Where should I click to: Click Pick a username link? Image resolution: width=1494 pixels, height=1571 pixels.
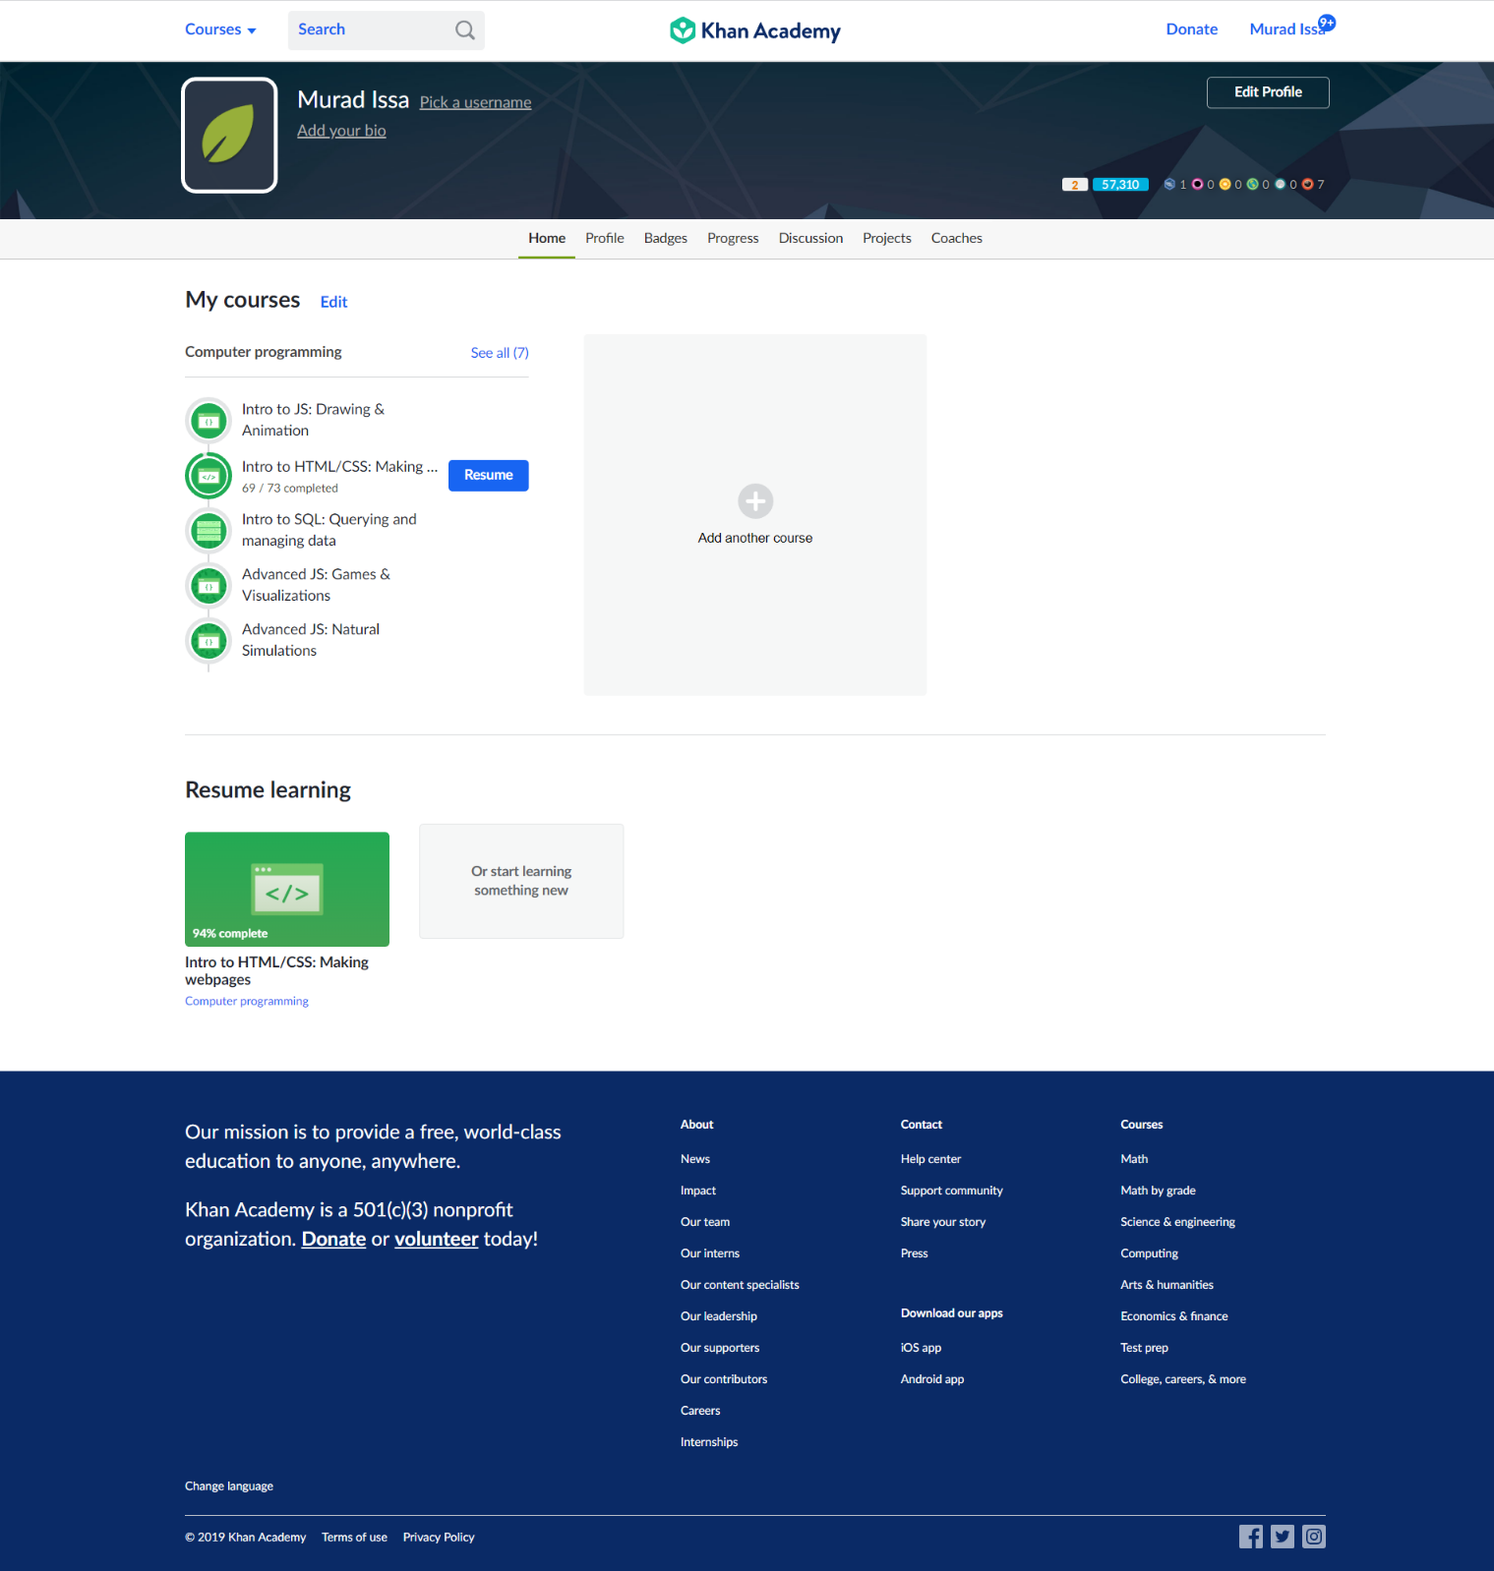[x=475, y=102]
